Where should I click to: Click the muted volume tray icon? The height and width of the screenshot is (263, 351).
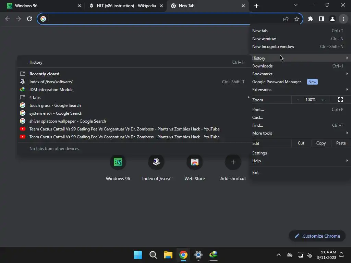[309, 255]
